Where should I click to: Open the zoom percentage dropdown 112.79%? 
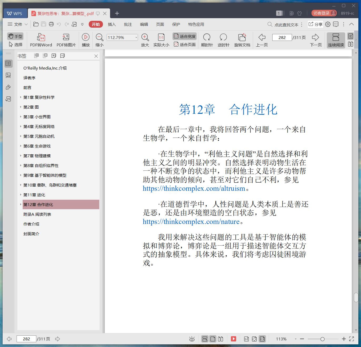(x=136, y=37)
